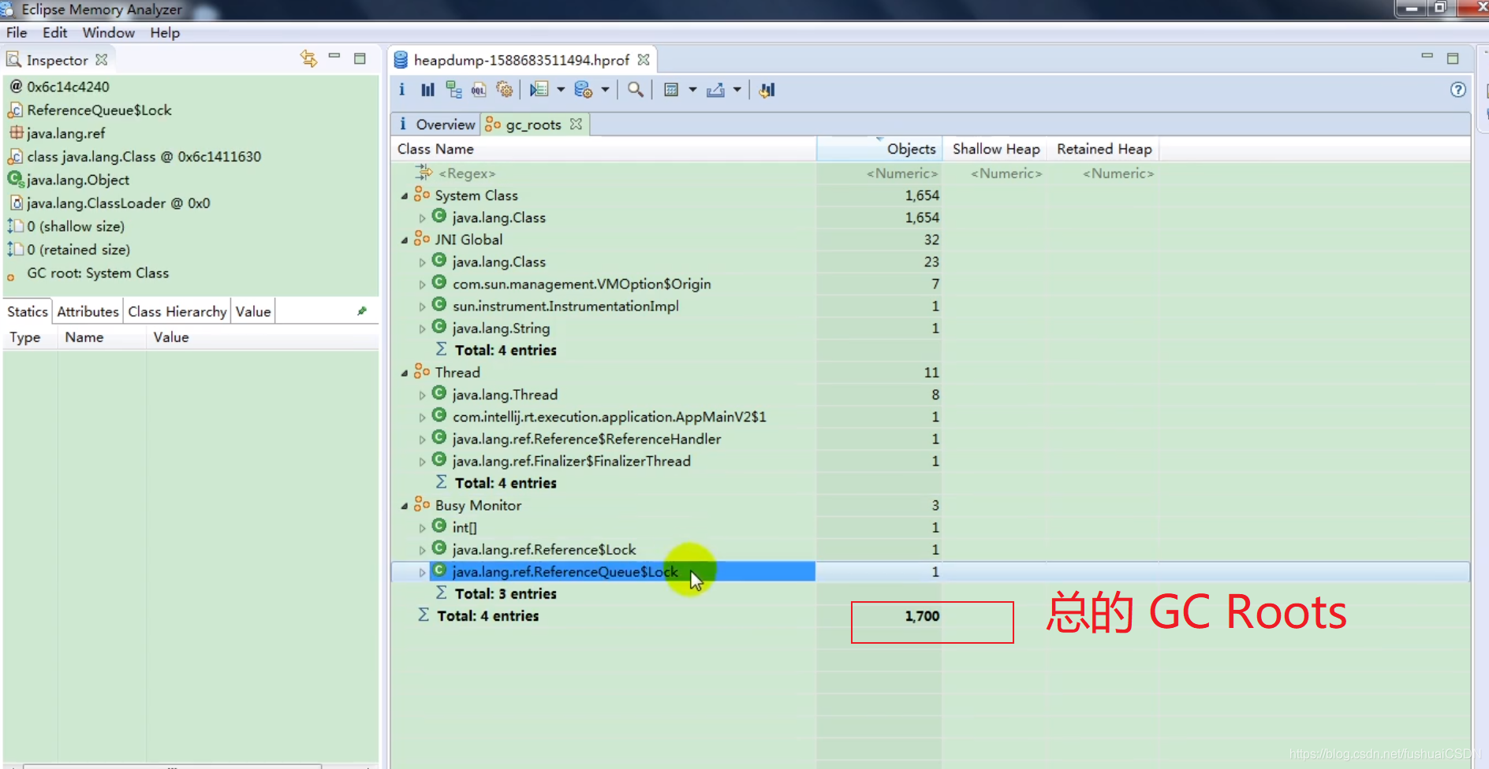Click the Export results icon
The image size is (1489, 769).
pyautogui.click(x=715, y=90)
